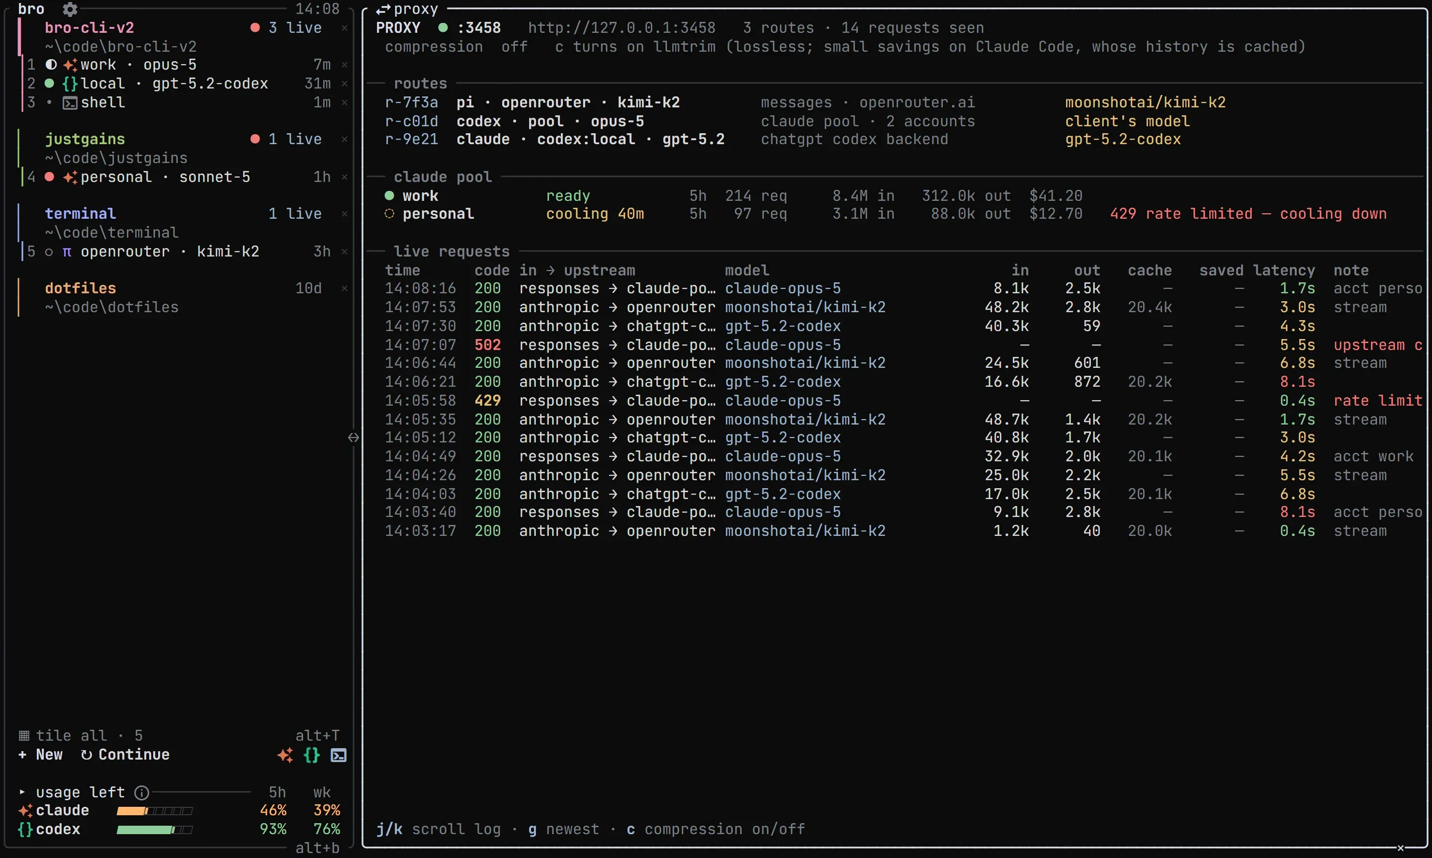Close the local gpt-5.2-codex session
This screenshot has width=1432, height=858.
pyautogui.click(x=345, y=84)
